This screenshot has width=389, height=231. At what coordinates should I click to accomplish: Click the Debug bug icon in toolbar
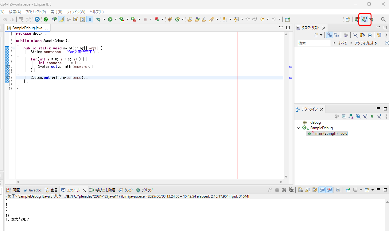pyautogui.click(x=99, y=19)
